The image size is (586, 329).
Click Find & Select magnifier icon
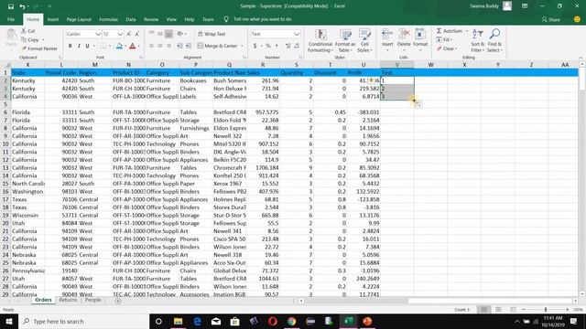[x=494, y=34]
